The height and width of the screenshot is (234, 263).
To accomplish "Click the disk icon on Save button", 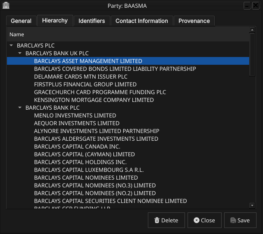I will [x=233, y=220].
